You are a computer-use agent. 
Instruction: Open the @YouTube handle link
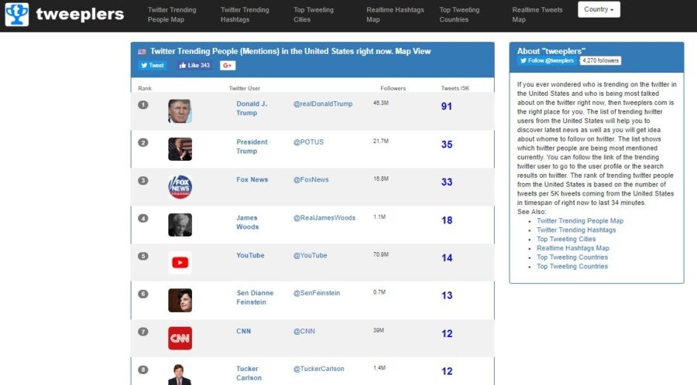(x=310, y=255)
